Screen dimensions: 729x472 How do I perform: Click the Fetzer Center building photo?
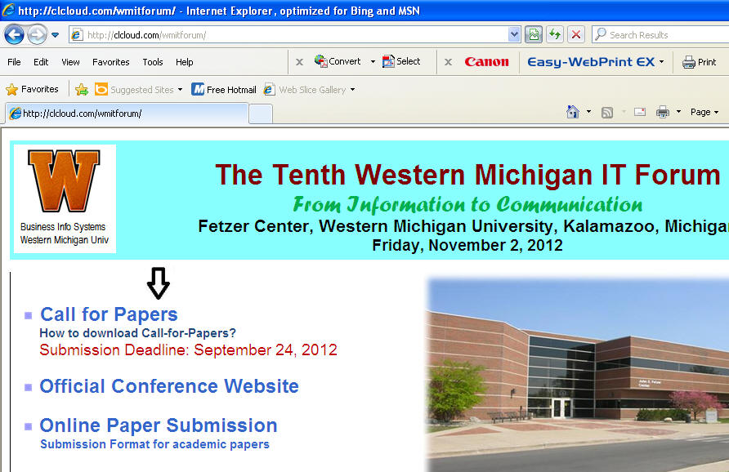tap(578, 375)
